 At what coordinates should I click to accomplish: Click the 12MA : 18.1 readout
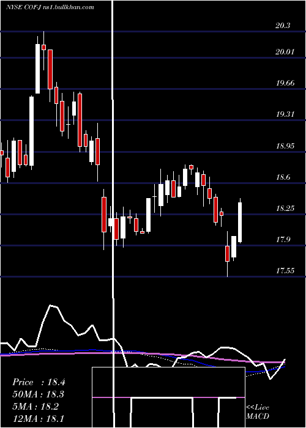pos(39,418)
